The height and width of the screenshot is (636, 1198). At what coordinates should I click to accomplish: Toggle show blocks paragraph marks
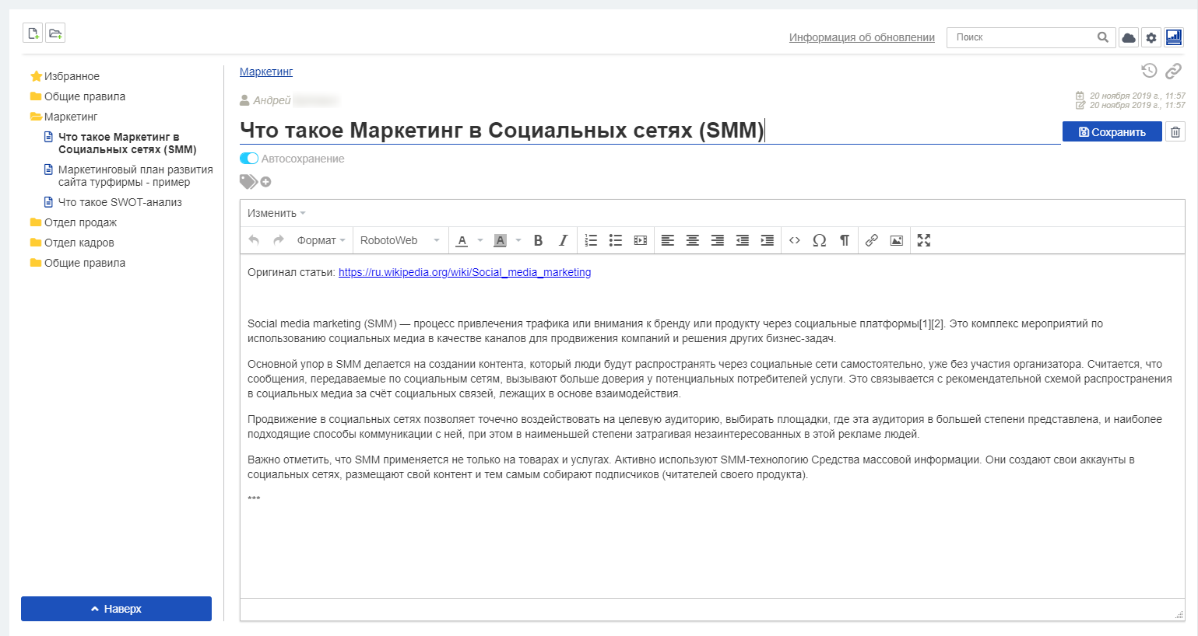(845, 240)
